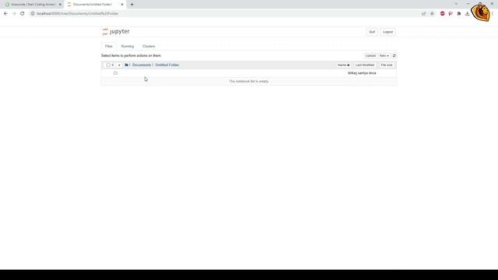Click the Upload button
This screenshot has width=498, height=280.
click(370, 55)
